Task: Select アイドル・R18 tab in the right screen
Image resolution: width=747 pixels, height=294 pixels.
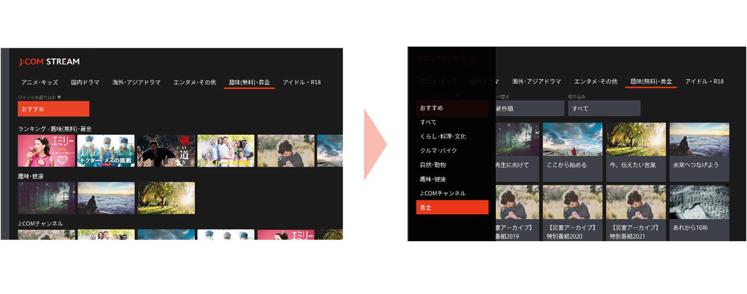Action: pyautogui.click(x=705, y=82)
